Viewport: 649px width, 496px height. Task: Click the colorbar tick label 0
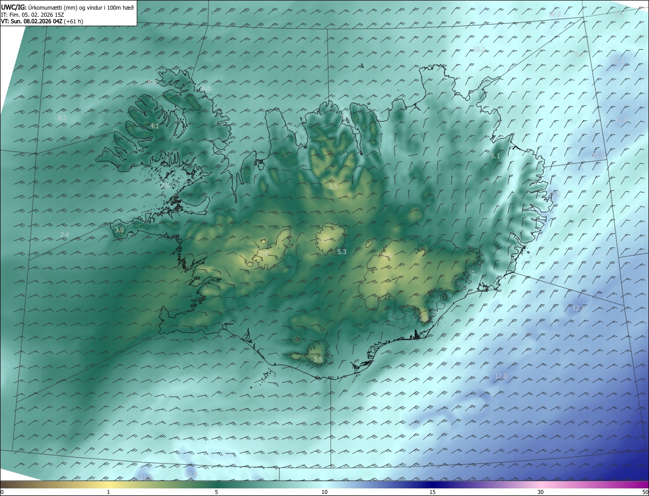[2, 492]
